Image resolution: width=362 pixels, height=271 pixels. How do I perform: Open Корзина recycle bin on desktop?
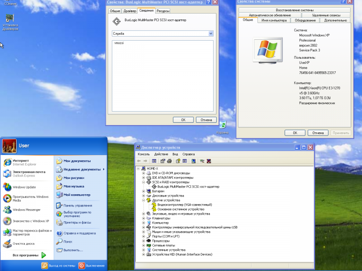pos(223,128)
